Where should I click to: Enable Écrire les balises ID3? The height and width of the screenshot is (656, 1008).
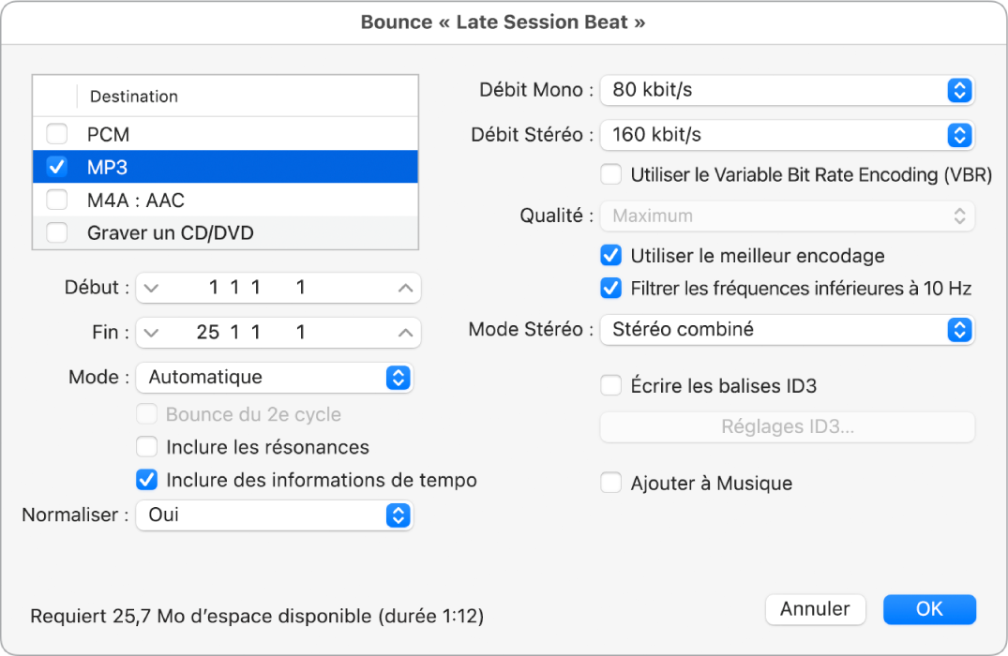click(610, 385)
